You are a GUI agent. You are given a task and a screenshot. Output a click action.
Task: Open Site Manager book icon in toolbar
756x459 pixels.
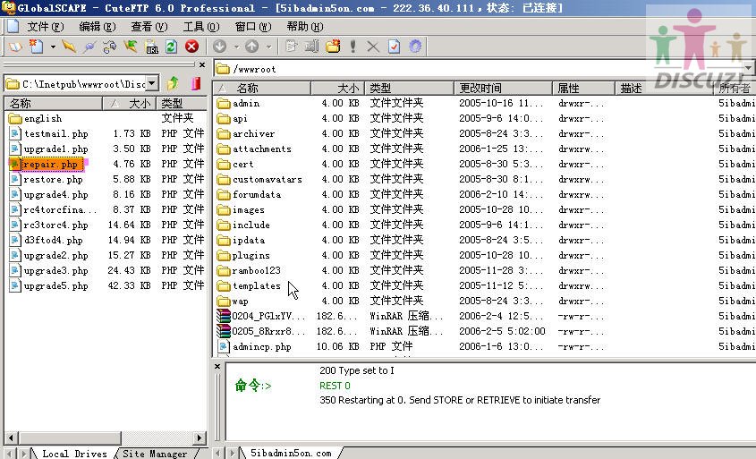coord(15,47)
